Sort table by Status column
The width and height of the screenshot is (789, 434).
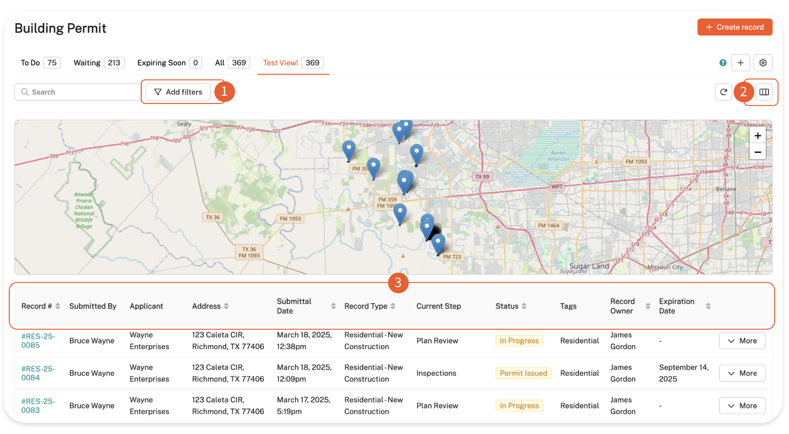524,306
